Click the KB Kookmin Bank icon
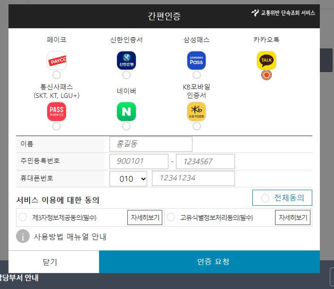334x289 pixels. pos(196,112)
